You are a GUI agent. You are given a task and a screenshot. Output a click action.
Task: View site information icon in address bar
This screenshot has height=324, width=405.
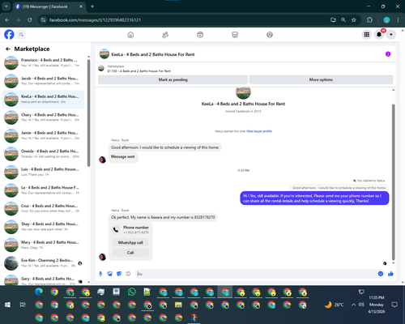[x=43, y=20]
